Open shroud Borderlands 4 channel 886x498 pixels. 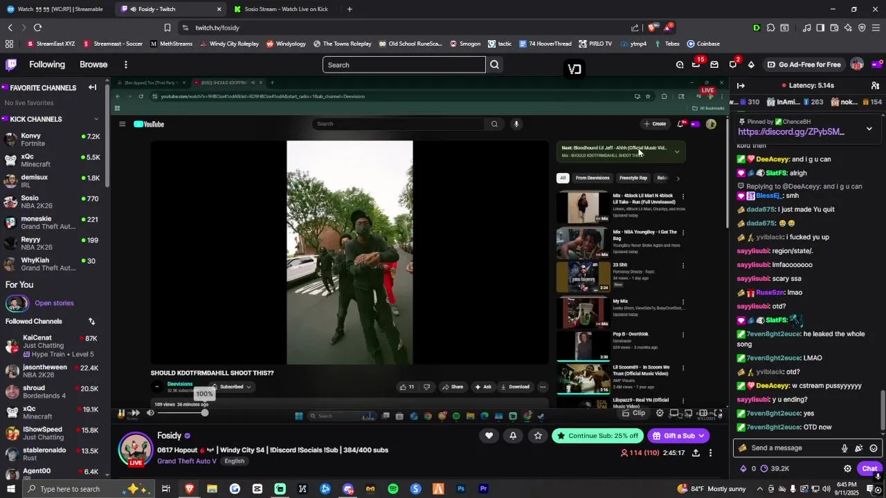(x=52, y=392)
